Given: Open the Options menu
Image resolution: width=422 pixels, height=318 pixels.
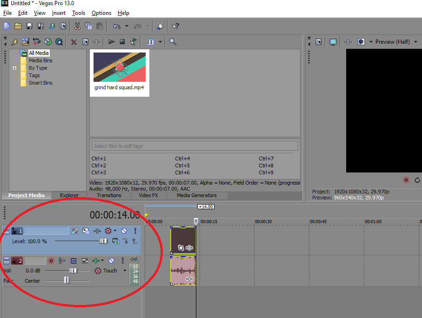Looking at the screenshot, I should (101, 13).
